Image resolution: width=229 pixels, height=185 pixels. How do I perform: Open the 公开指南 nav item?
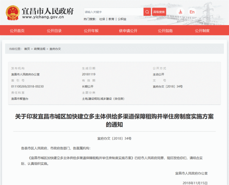pyautogui.click(x=165, y=31)
